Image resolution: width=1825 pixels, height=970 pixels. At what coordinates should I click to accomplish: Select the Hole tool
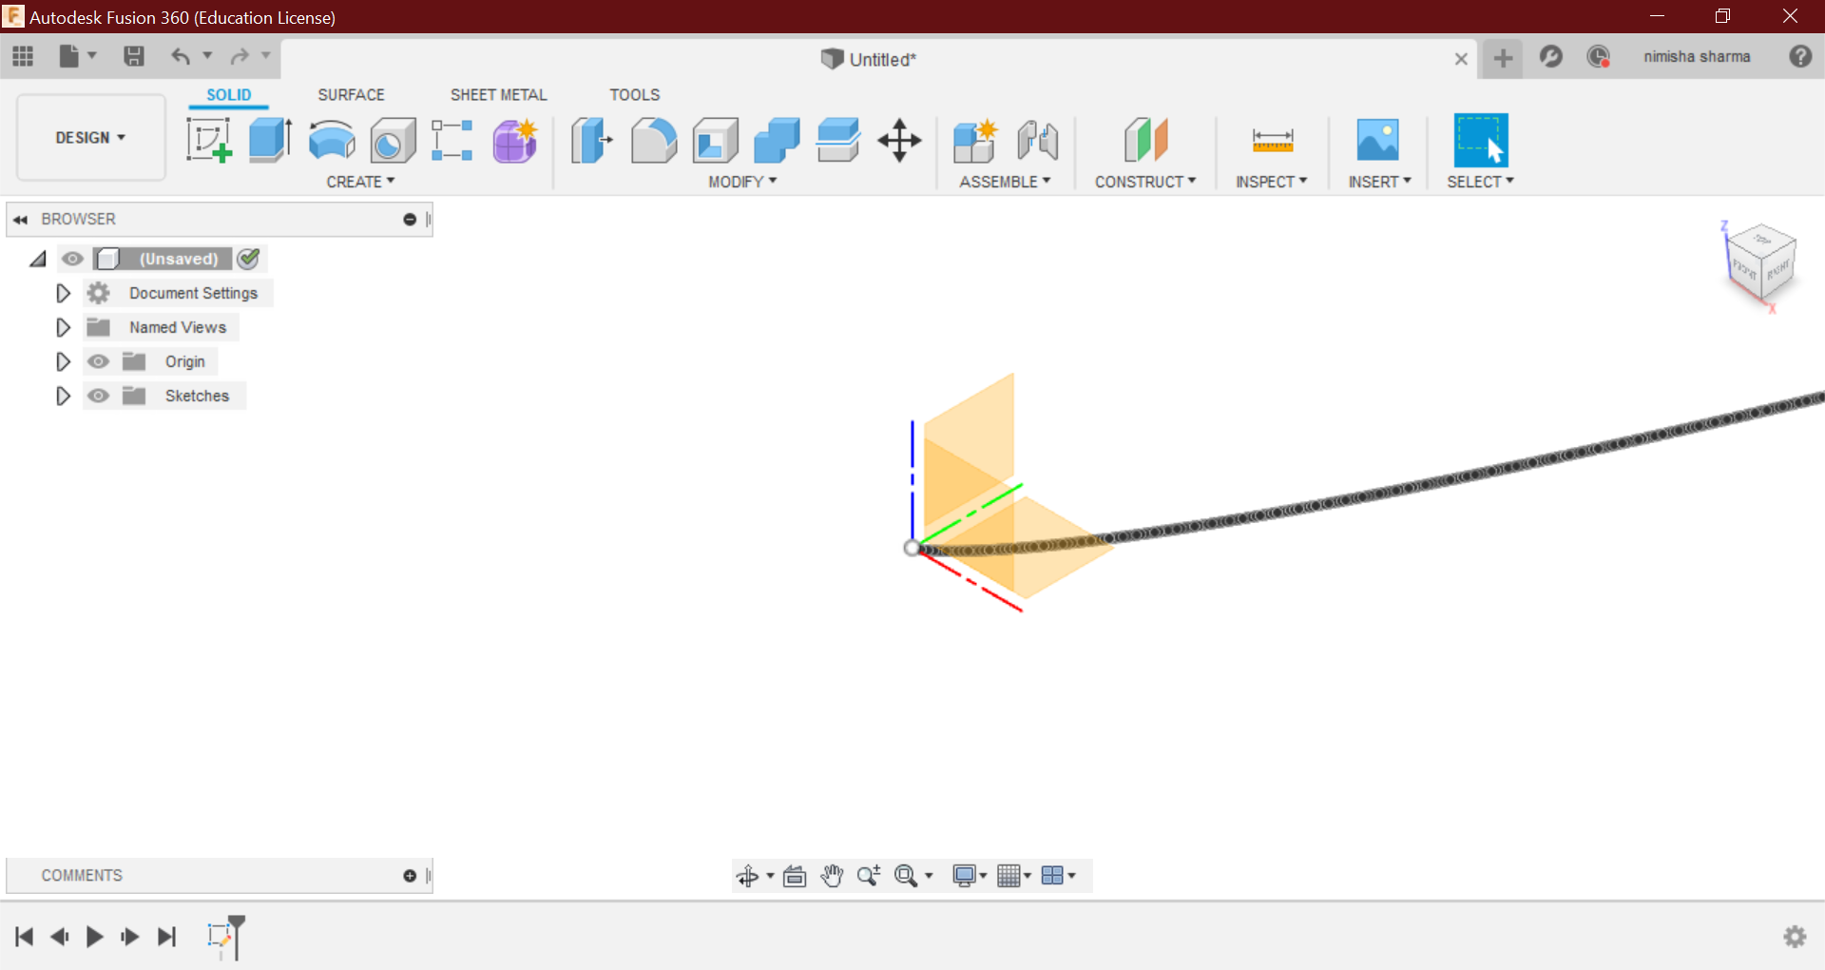tap(393, 140)
